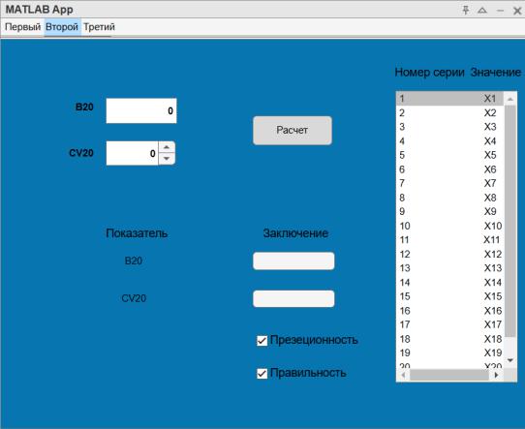This screenshot has width=525, height=429.
Task: Select row 18 with value X18
Action: pyautogui.click(x=450, y=339)
